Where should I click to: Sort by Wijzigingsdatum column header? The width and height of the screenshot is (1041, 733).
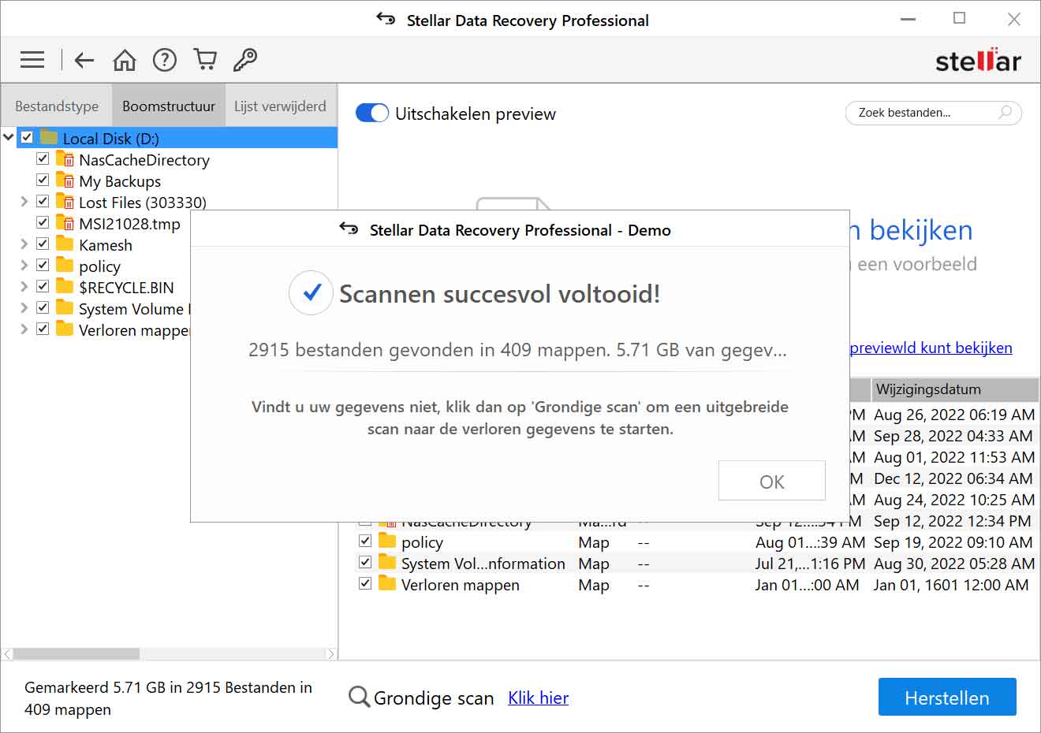point(954,389)
